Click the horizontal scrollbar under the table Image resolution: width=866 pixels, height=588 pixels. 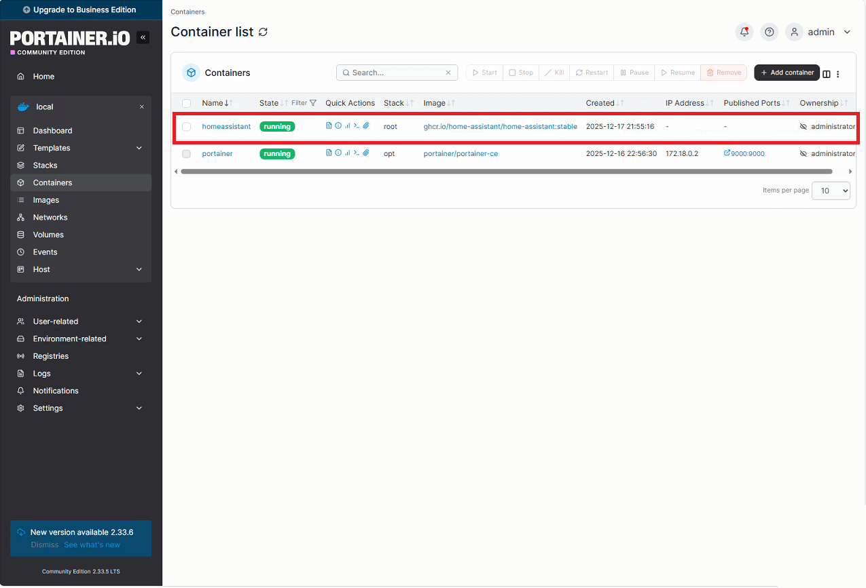click(x=506, y=172)
